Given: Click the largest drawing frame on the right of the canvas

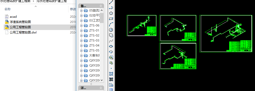Looking at the screenshot, I should 226,33.
